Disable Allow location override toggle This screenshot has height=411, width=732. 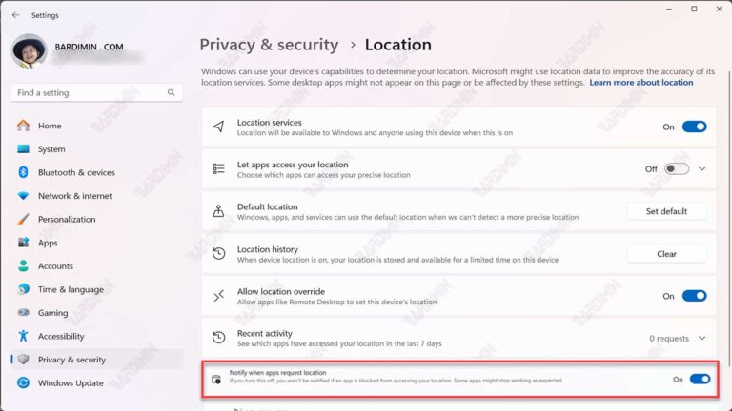[x=694, y=296]
